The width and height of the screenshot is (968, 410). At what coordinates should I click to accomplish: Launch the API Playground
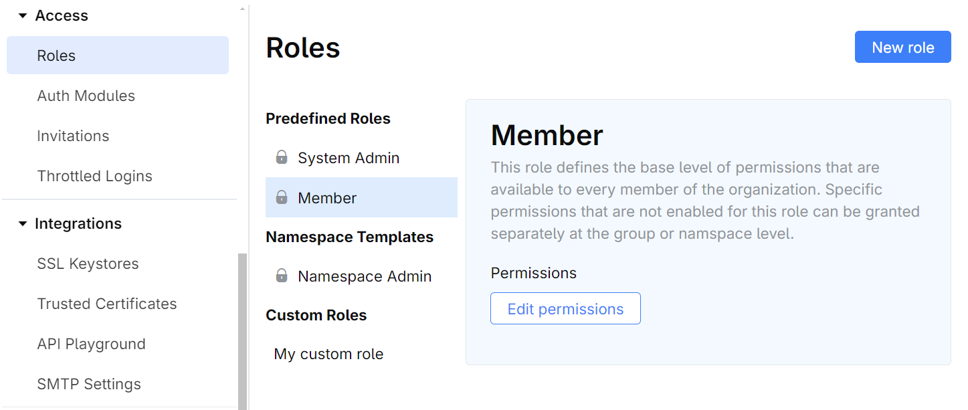pos(92,344)
